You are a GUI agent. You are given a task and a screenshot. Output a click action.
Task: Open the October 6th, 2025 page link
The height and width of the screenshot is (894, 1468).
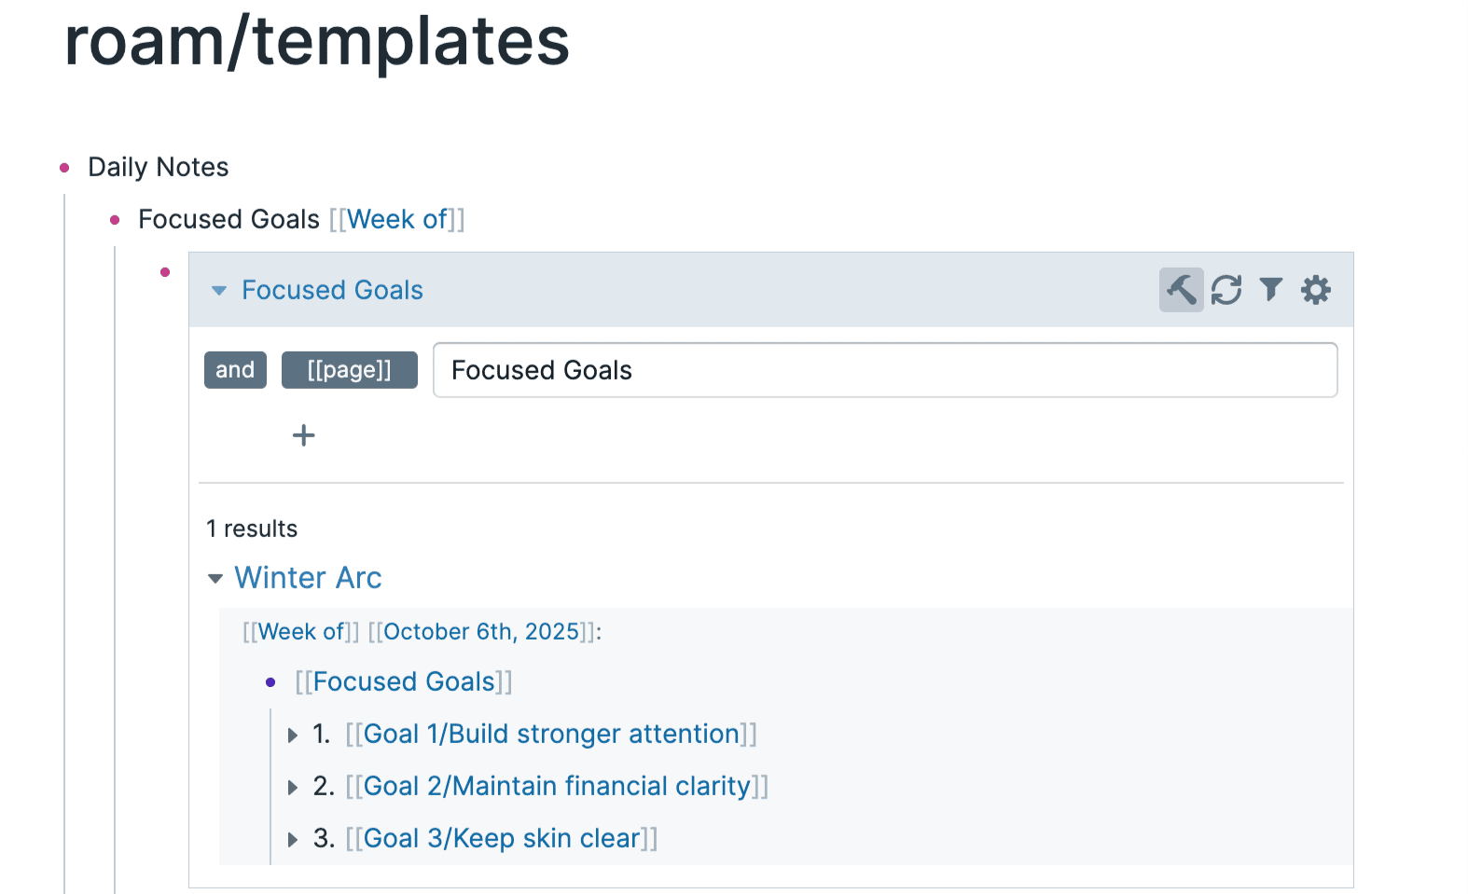tap(481, 632)
